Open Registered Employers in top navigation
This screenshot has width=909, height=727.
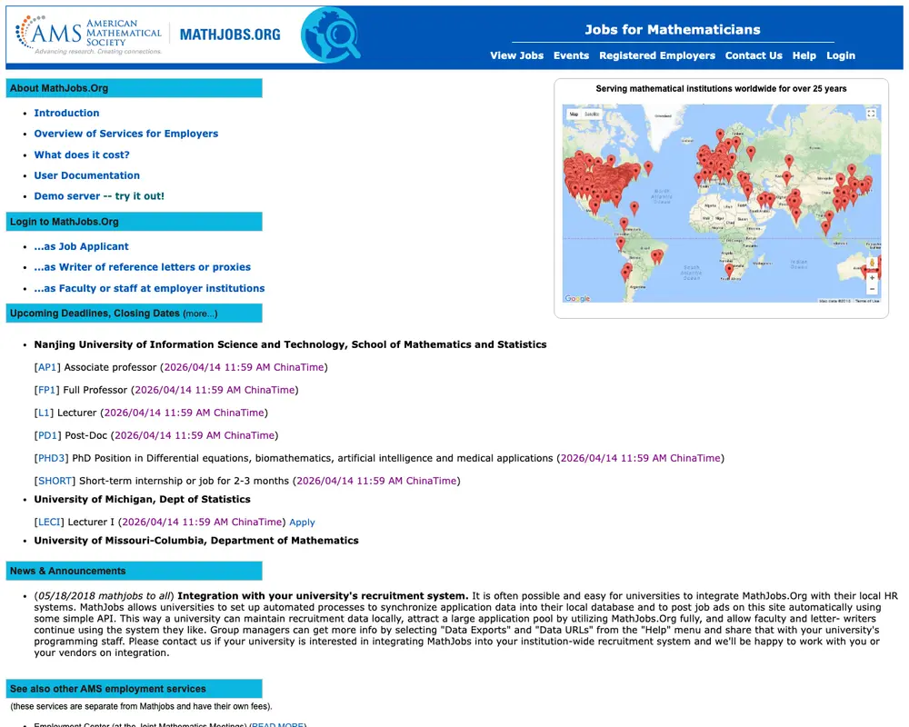pyautogui.click(x=657, y=55)
